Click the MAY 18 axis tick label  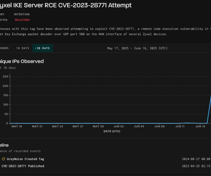17,127
